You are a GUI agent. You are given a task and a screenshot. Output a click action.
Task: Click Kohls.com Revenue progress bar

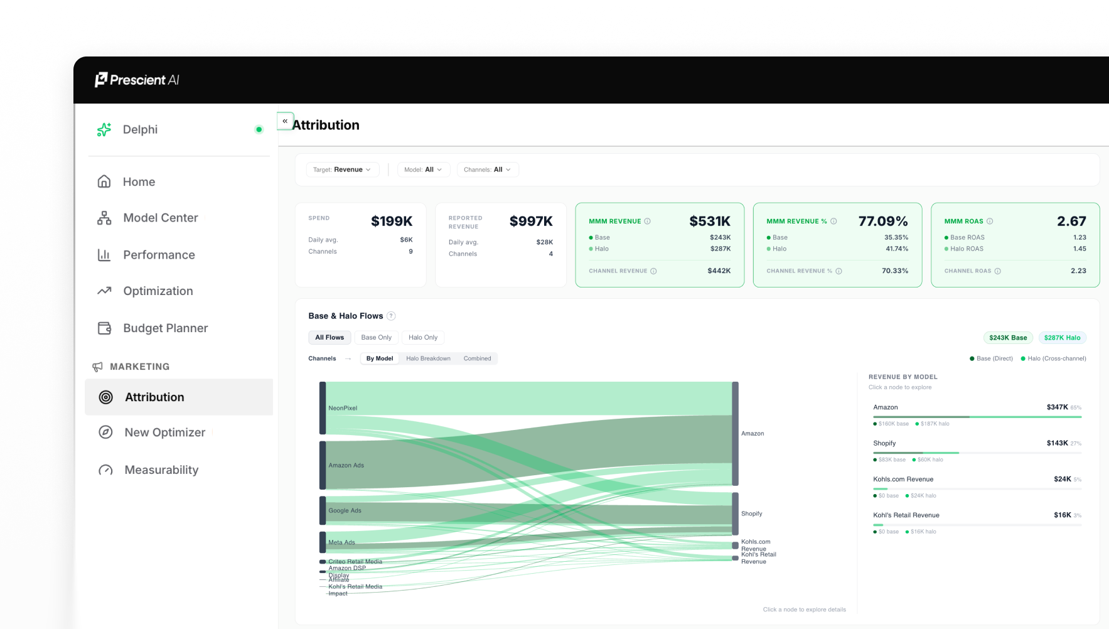pyautogui.click(x=977, y=488)
